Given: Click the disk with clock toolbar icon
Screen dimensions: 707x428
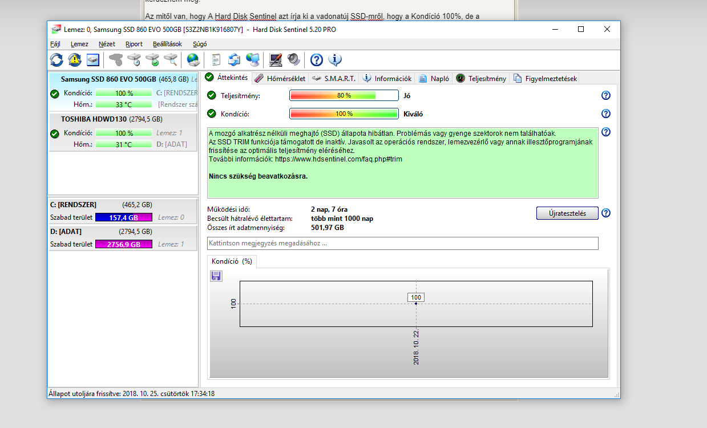Looking at the screenshot, I should coord(134,59).
